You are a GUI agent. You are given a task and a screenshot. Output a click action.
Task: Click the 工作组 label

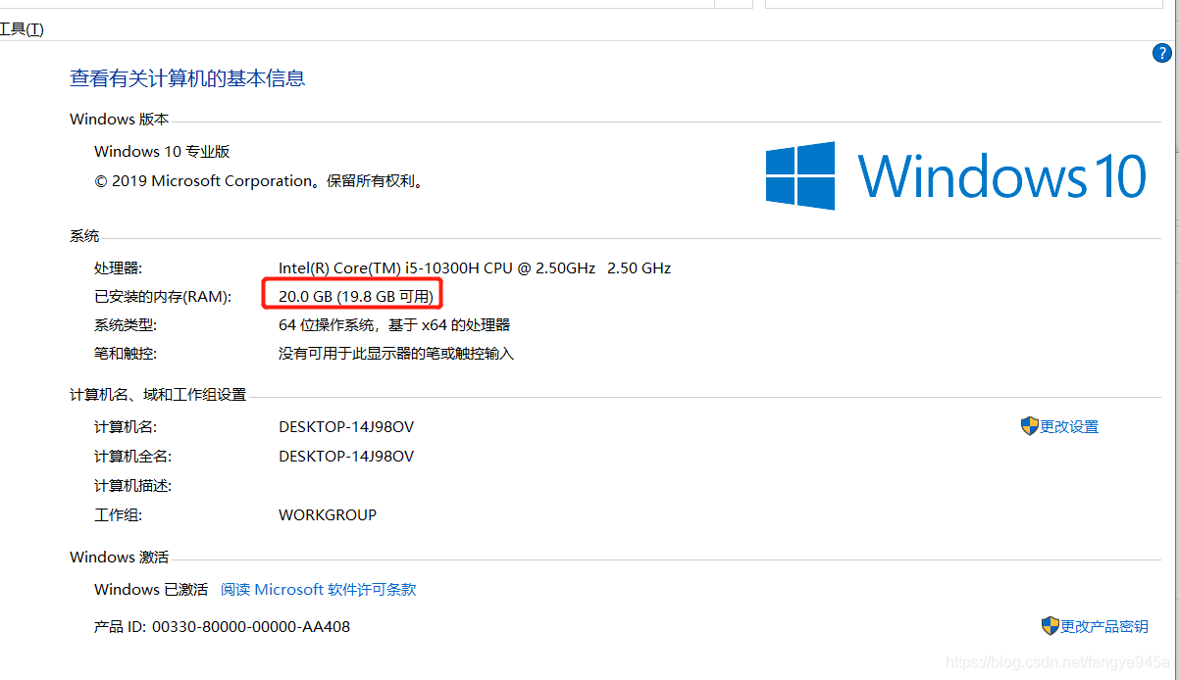point(118,514)
